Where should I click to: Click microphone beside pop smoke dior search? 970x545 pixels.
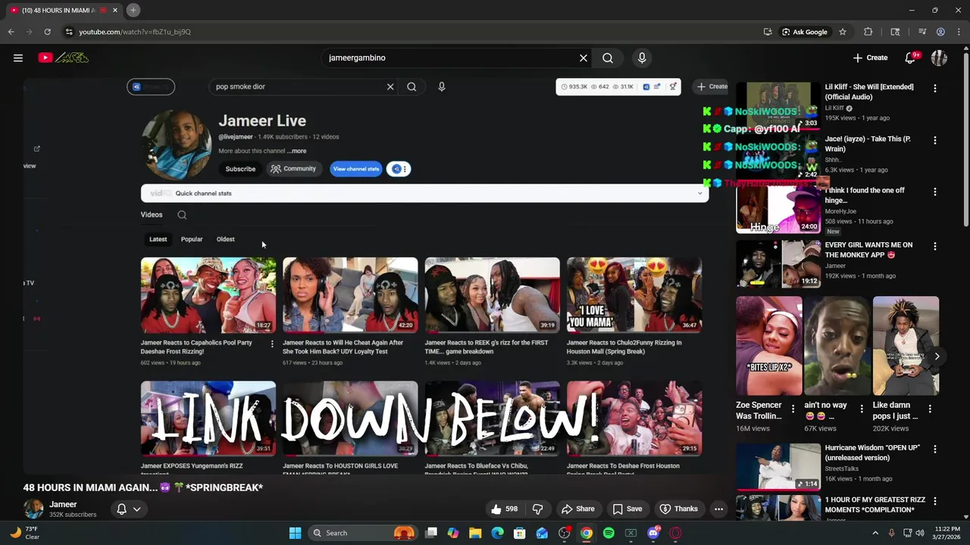pyautogui.click(x=442, y=86)
